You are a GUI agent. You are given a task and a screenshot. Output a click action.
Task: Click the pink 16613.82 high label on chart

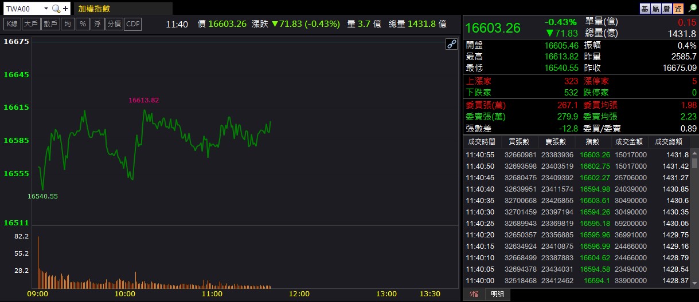144,100
